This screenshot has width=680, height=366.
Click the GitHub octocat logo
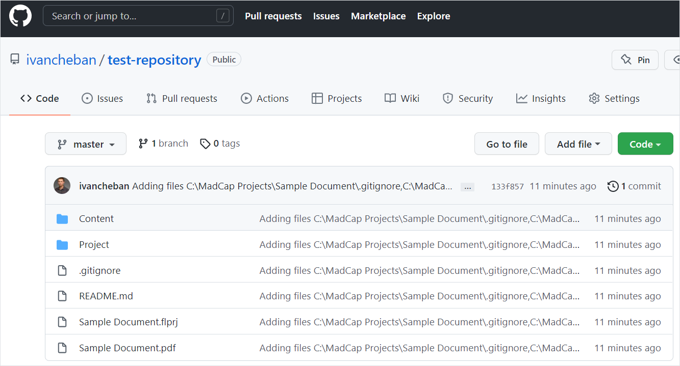20,15
